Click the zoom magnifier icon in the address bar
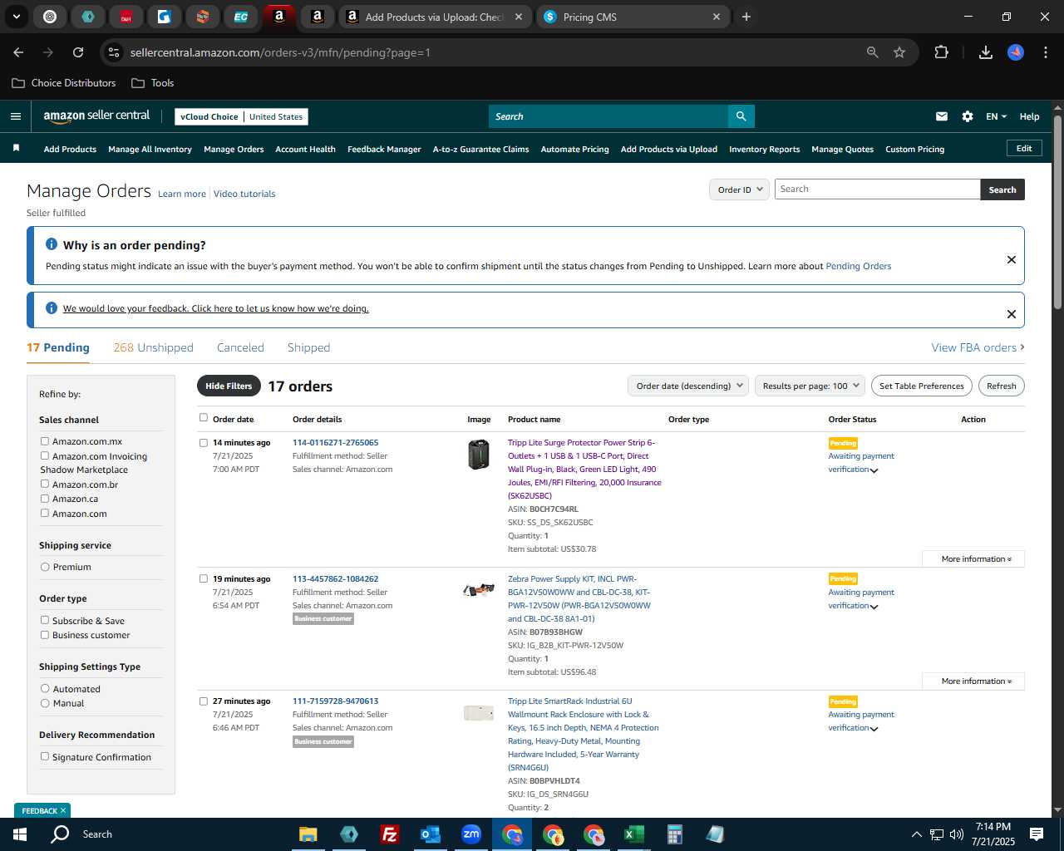 pyautogui.click(x=872, y=52)
